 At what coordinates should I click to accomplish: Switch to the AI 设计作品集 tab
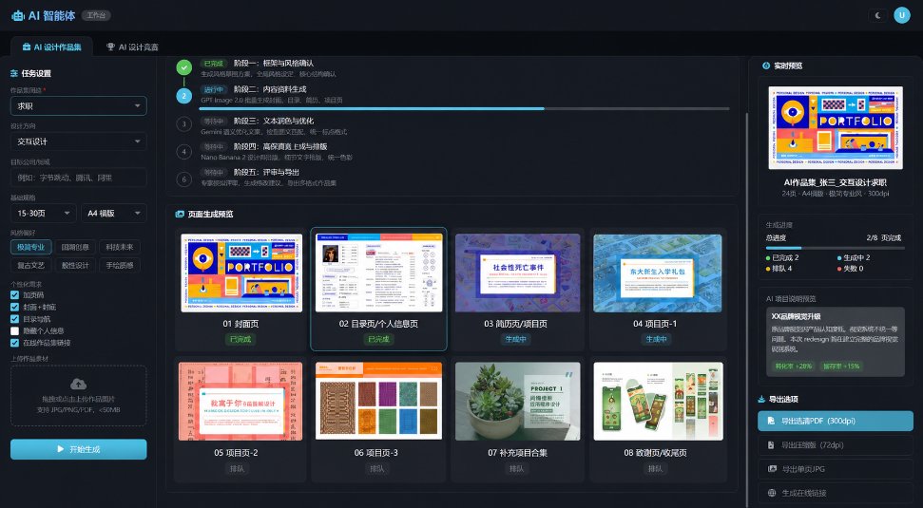pyautogui.click(x=51, y=47)
